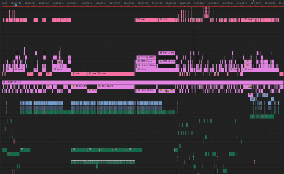Click fx badge on S050-L4-.png clip
This screenshot has width=284, height=174.
[x=161, y=52]
